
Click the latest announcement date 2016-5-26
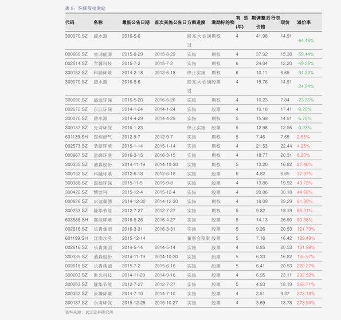pyautogui.click(x=132, y=220)
